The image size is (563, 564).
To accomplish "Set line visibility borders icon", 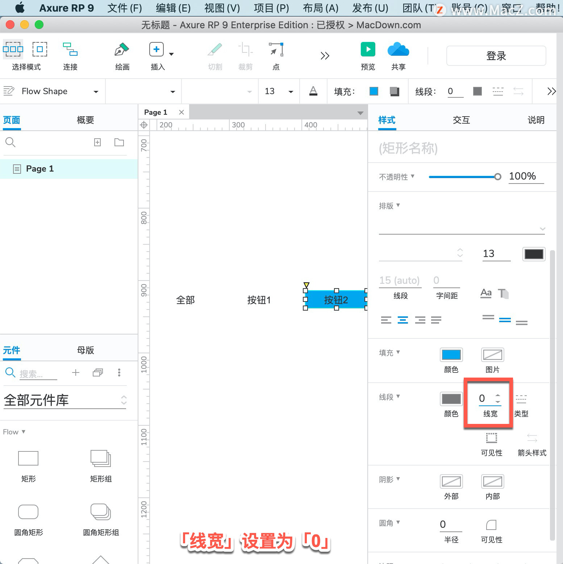I will 492,438.
